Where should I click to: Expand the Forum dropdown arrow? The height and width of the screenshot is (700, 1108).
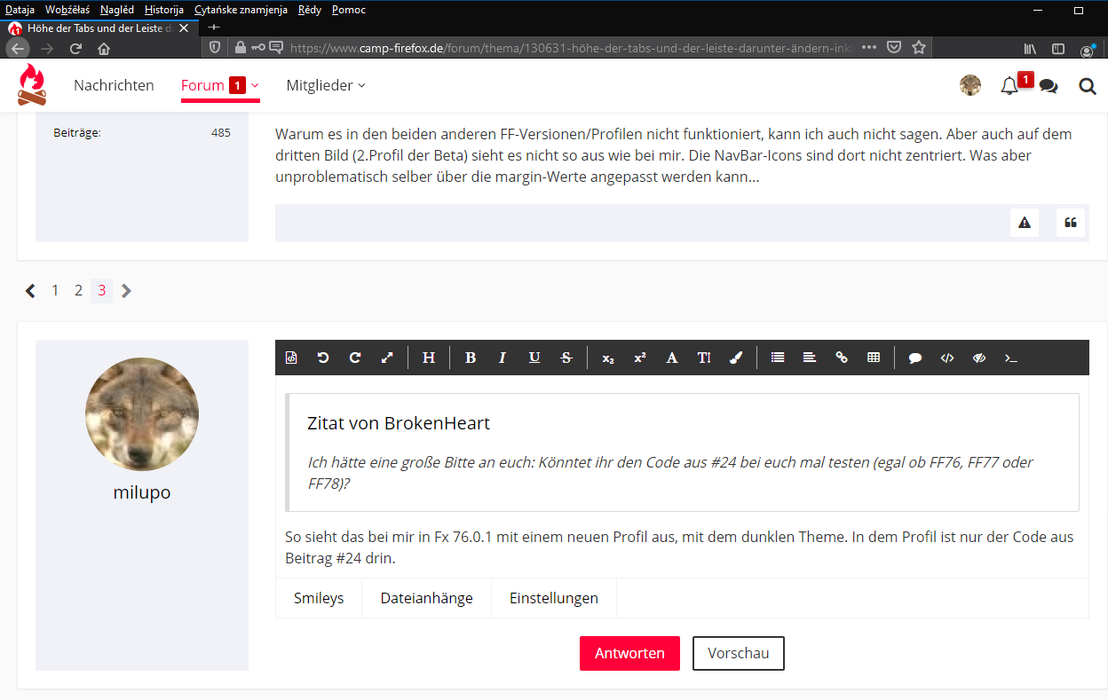tap(255, 85)
